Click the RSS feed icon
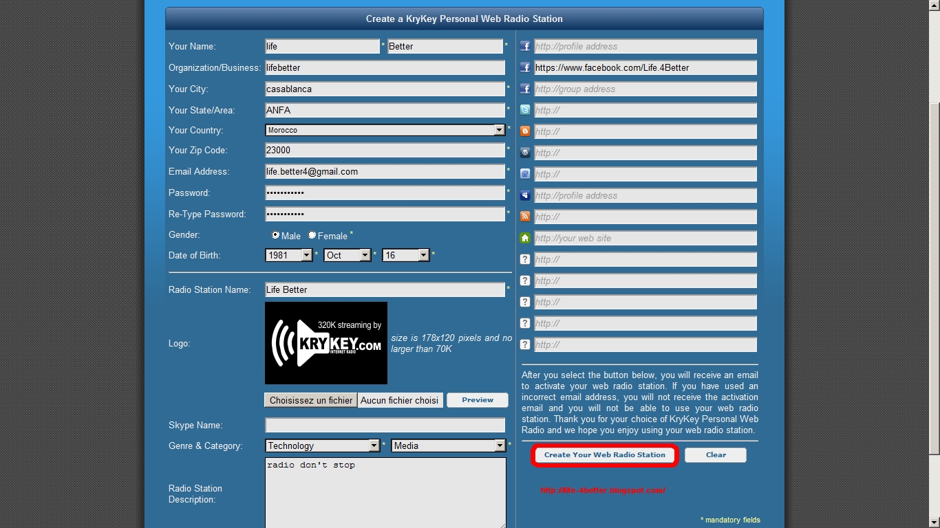Image resolution: width=940 pixels, height=528 pixels. click(524, 217)
